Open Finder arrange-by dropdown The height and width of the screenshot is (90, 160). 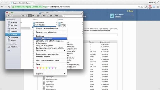tap(39, 16)
